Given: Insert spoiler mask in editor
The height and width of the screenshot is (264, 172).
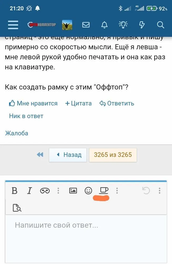Looking at the screenshot, I should (45, 191).
